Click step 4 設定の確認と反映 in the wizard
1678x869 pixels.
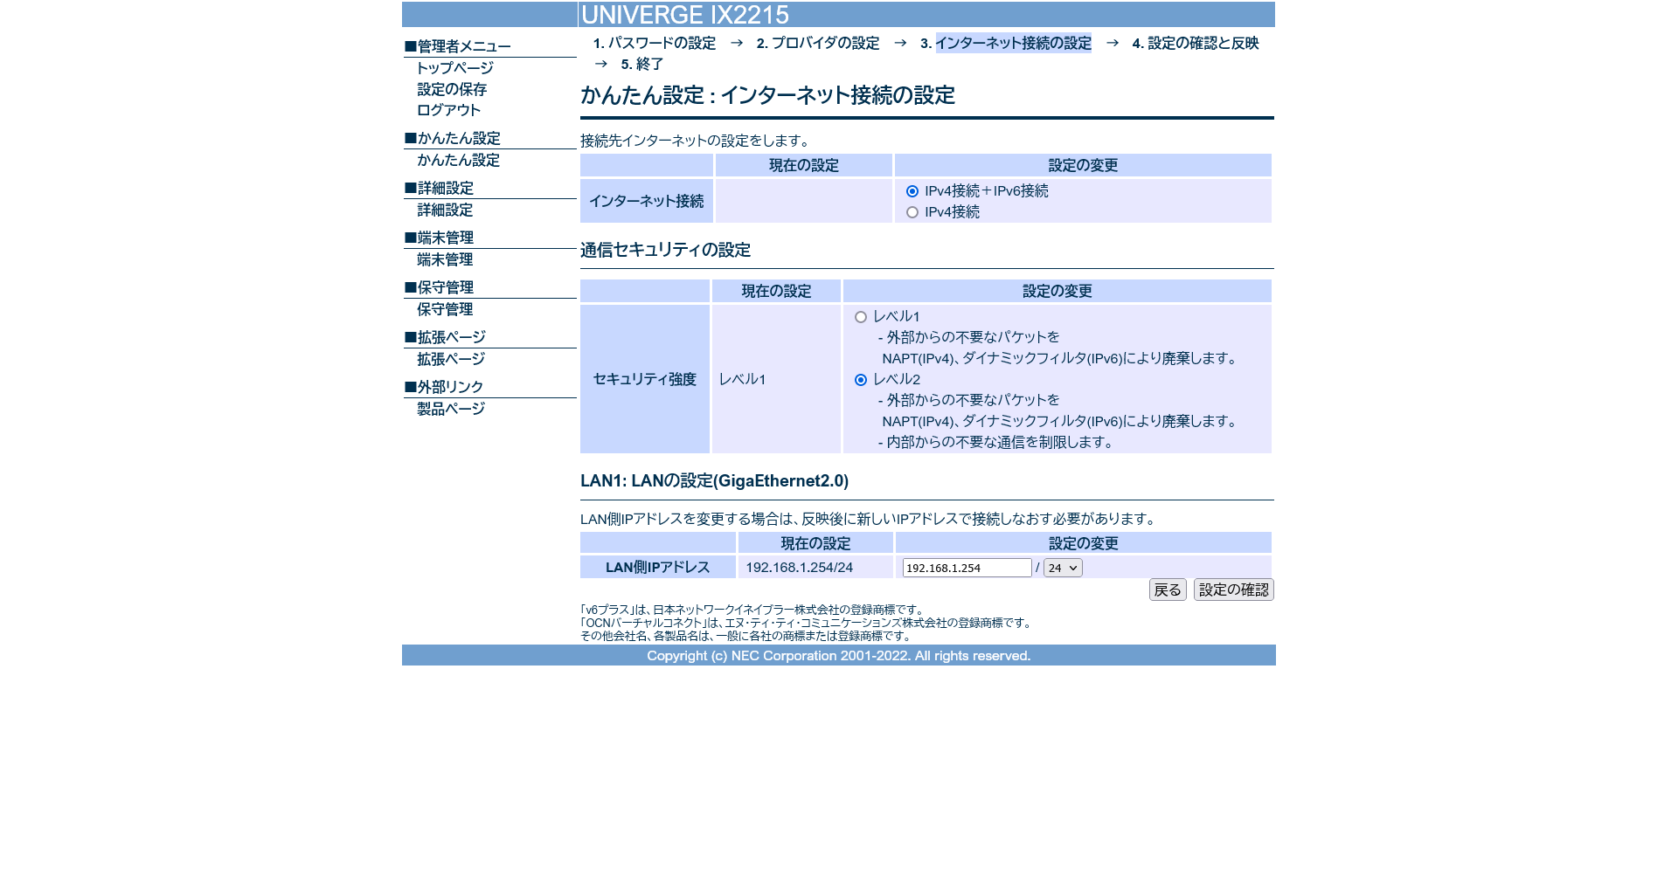(x=1195, y=44)
